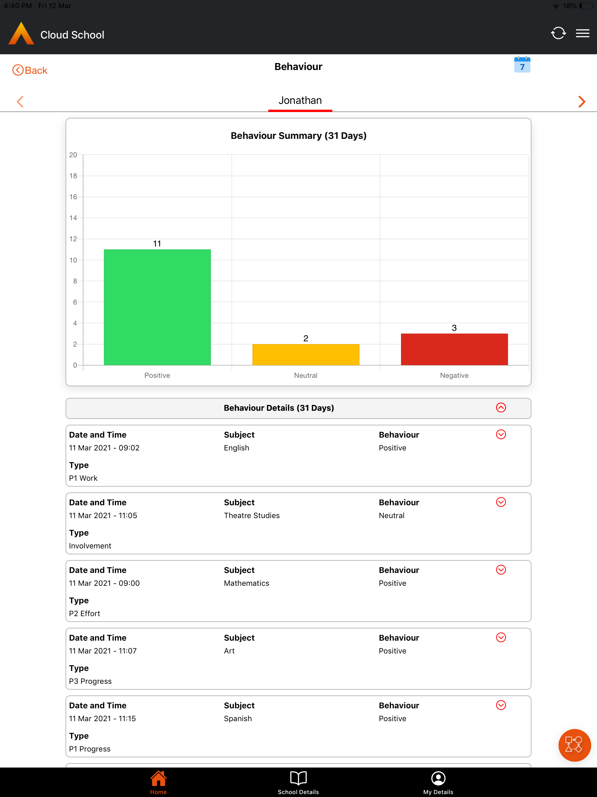The height and width of the screenshot is (797, 597).
Task: Select the Jonathan student tab
Action: (x=300, y=101)
